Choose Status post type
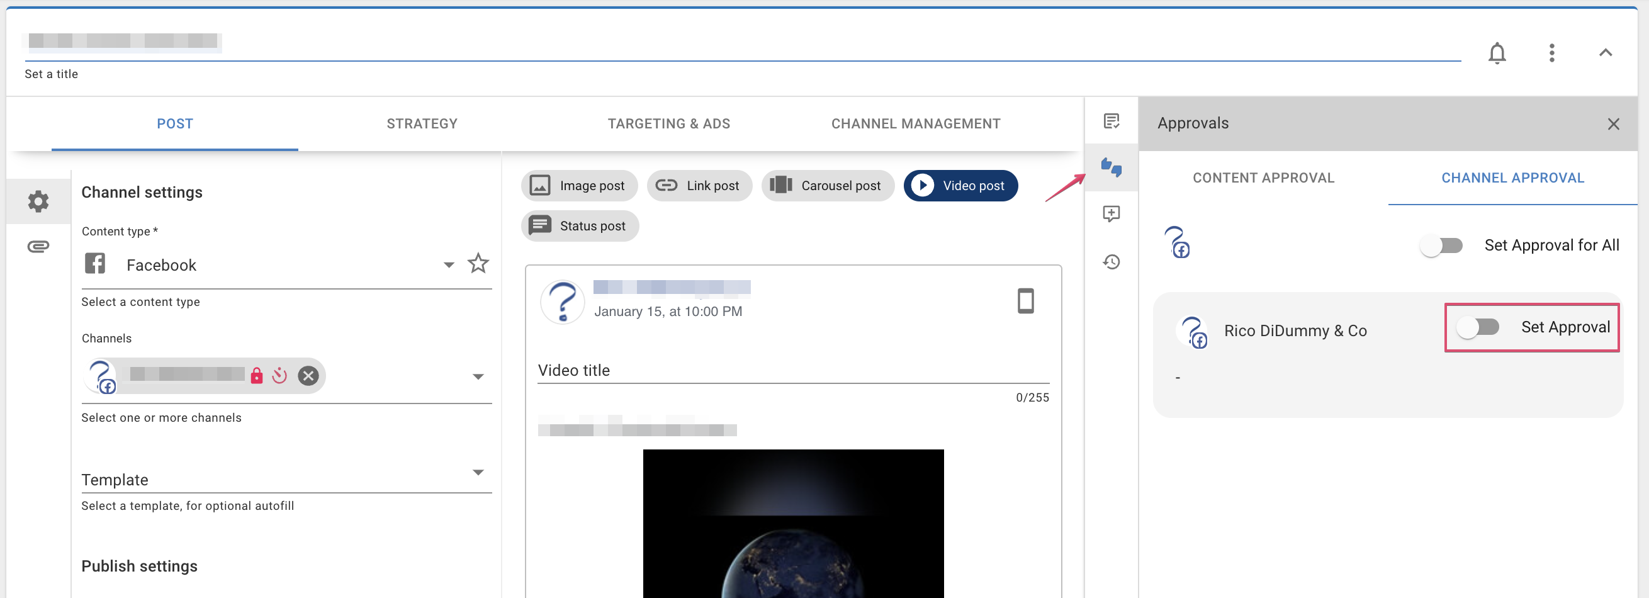 click(579, 226)
